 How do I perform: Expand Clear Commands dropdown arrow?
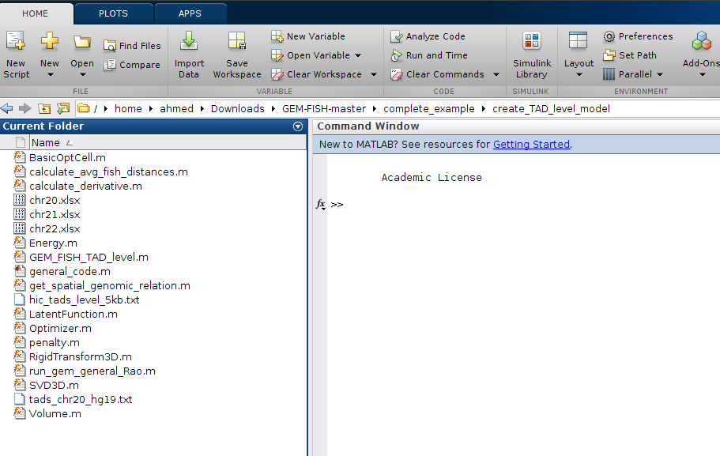[496, 74]
